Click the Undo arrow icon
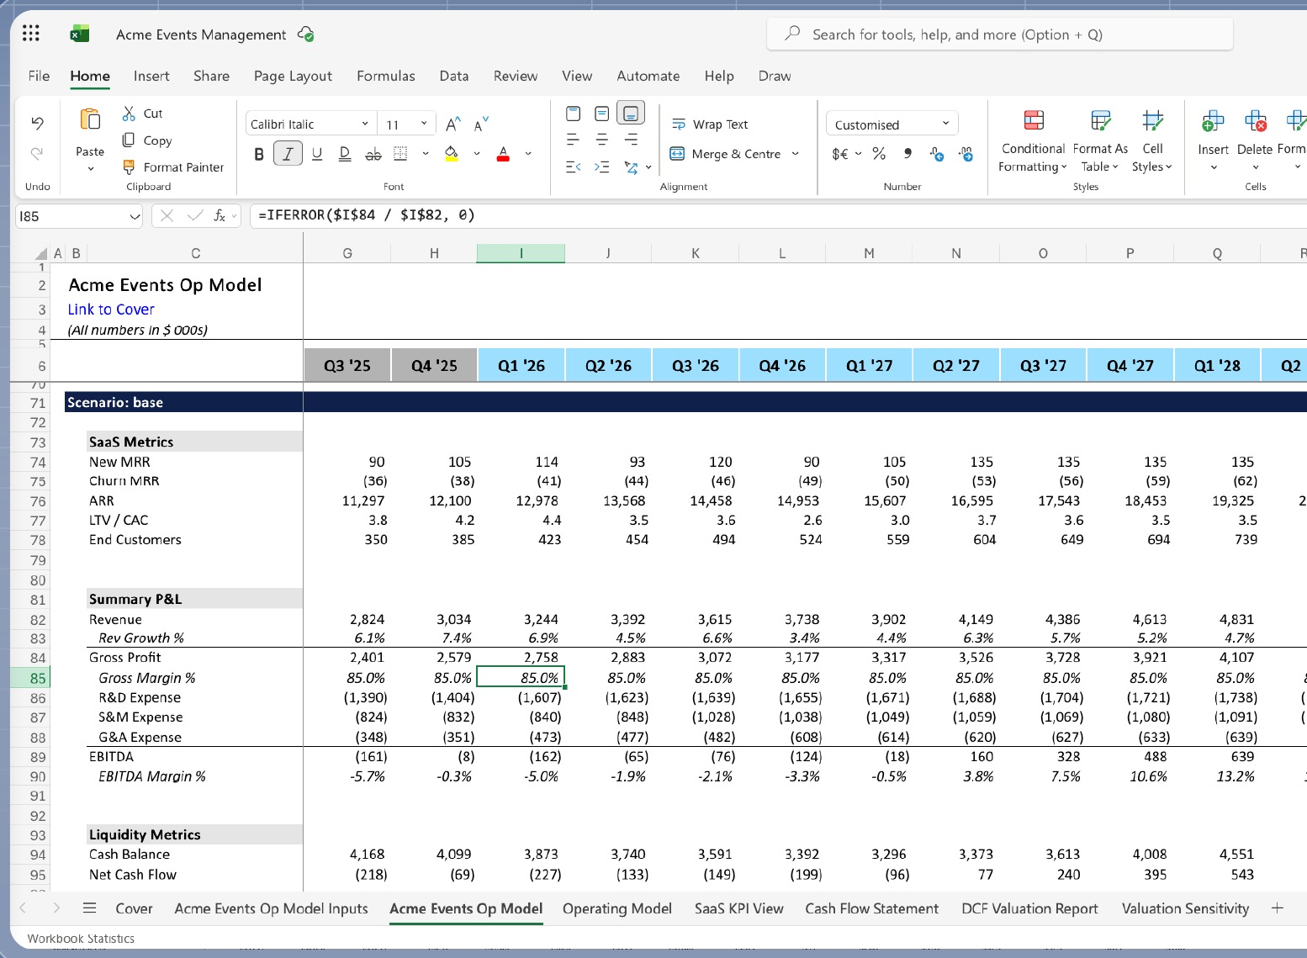 pos(37,123)
